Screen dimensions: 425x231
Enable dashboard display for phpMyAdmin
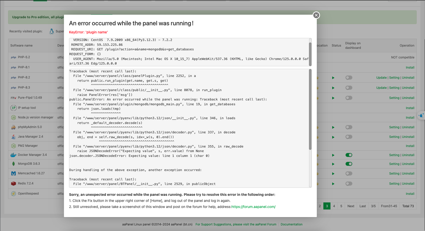point(349,127)
